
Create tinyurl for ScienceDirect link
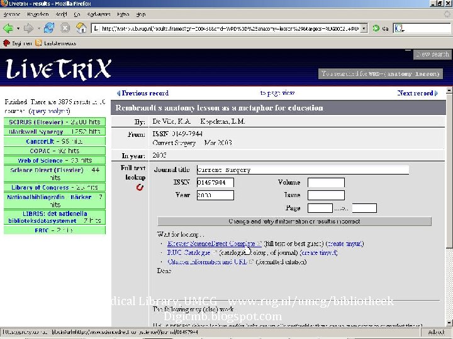(x=345, y=244)
